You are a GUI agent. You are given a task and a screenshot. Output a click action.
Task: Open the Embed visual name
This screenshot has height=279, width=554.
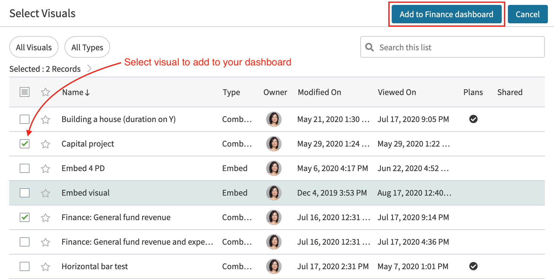click(85, 193)
